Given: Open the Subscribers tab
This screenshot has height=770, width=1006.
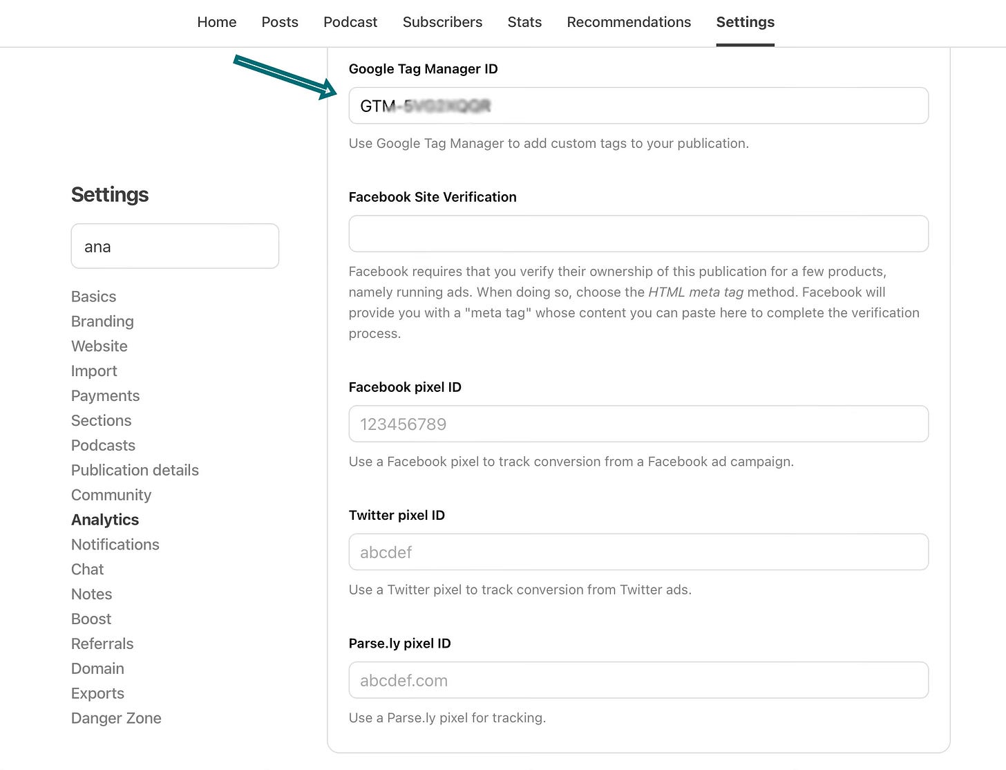Looking at the screenshot, I should tap(442, 22).
